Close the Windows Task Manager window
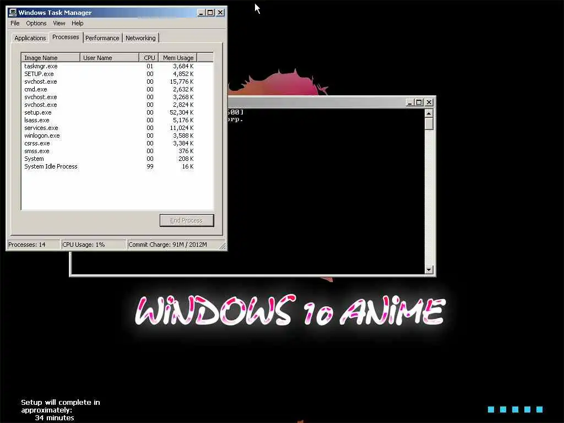 point(220,13)
